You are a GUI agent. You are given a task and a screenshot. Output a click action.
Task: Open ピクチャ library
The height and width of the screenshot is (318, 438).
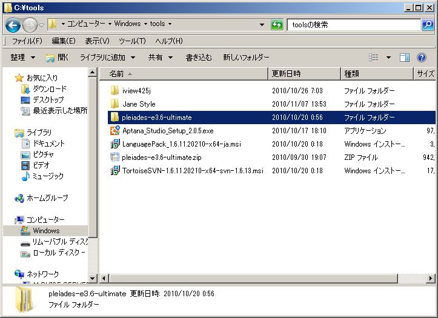pyautogui.click(x=43, y=154)
